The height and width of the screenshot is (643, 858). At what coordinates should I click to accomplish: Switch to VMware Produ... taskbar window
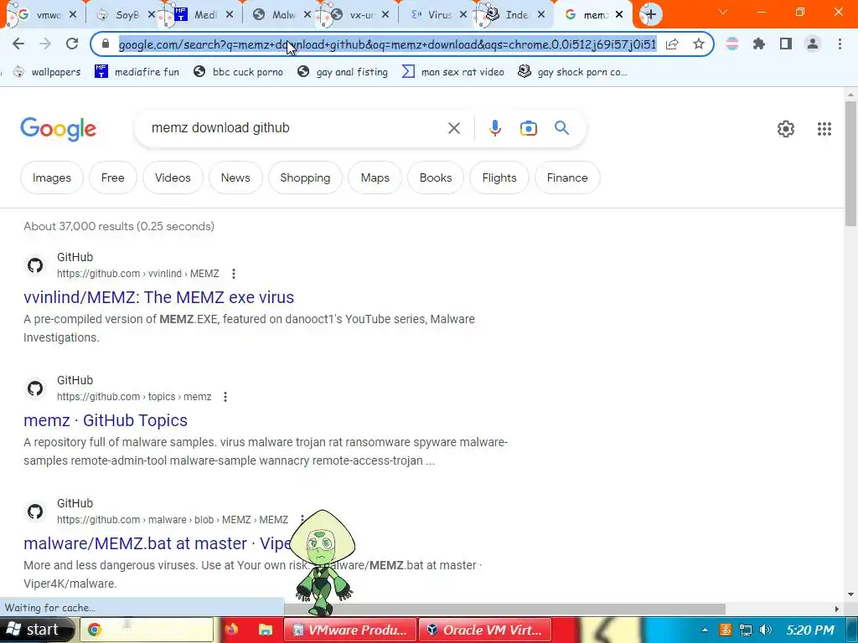(x=349, y=630)
